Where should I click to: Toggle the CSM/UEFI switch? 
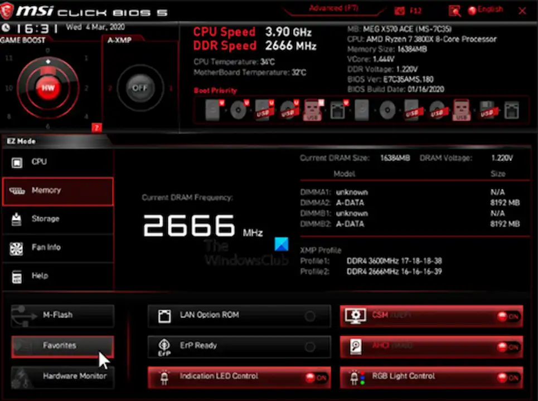[508, 316]
